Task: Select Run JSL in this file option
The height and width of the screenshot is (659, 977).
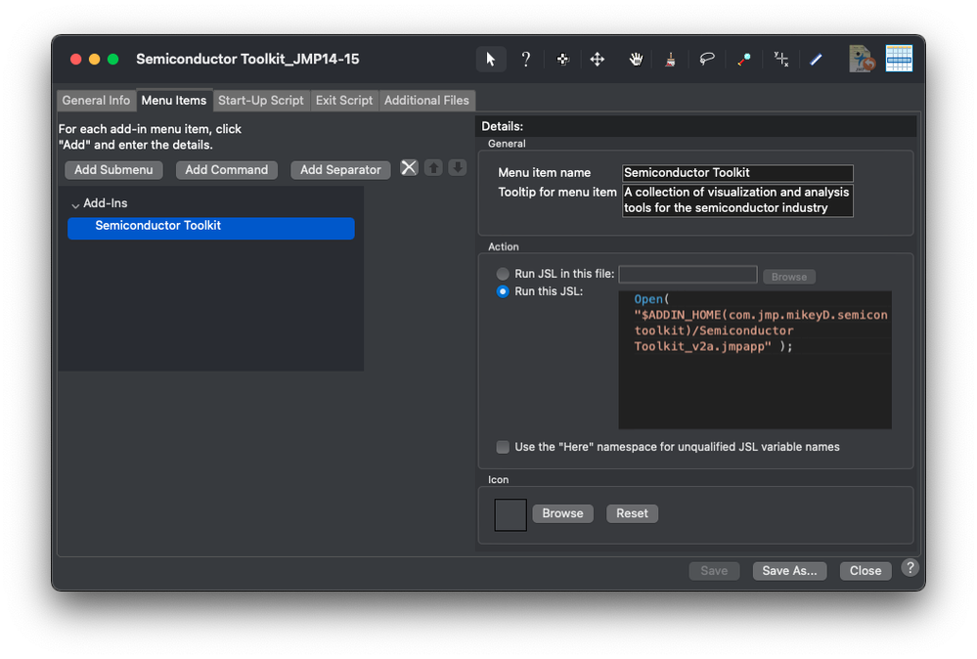Action: pos(503,274)
